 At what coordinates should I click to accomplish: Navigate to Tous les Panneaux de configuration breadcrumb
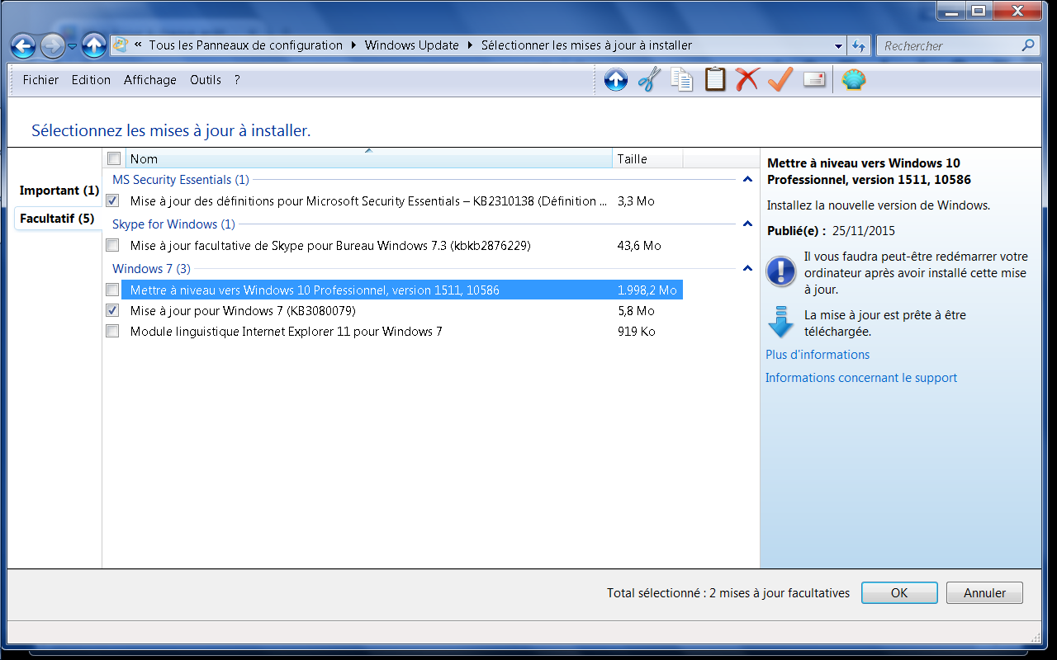click(x=246, y=45)
